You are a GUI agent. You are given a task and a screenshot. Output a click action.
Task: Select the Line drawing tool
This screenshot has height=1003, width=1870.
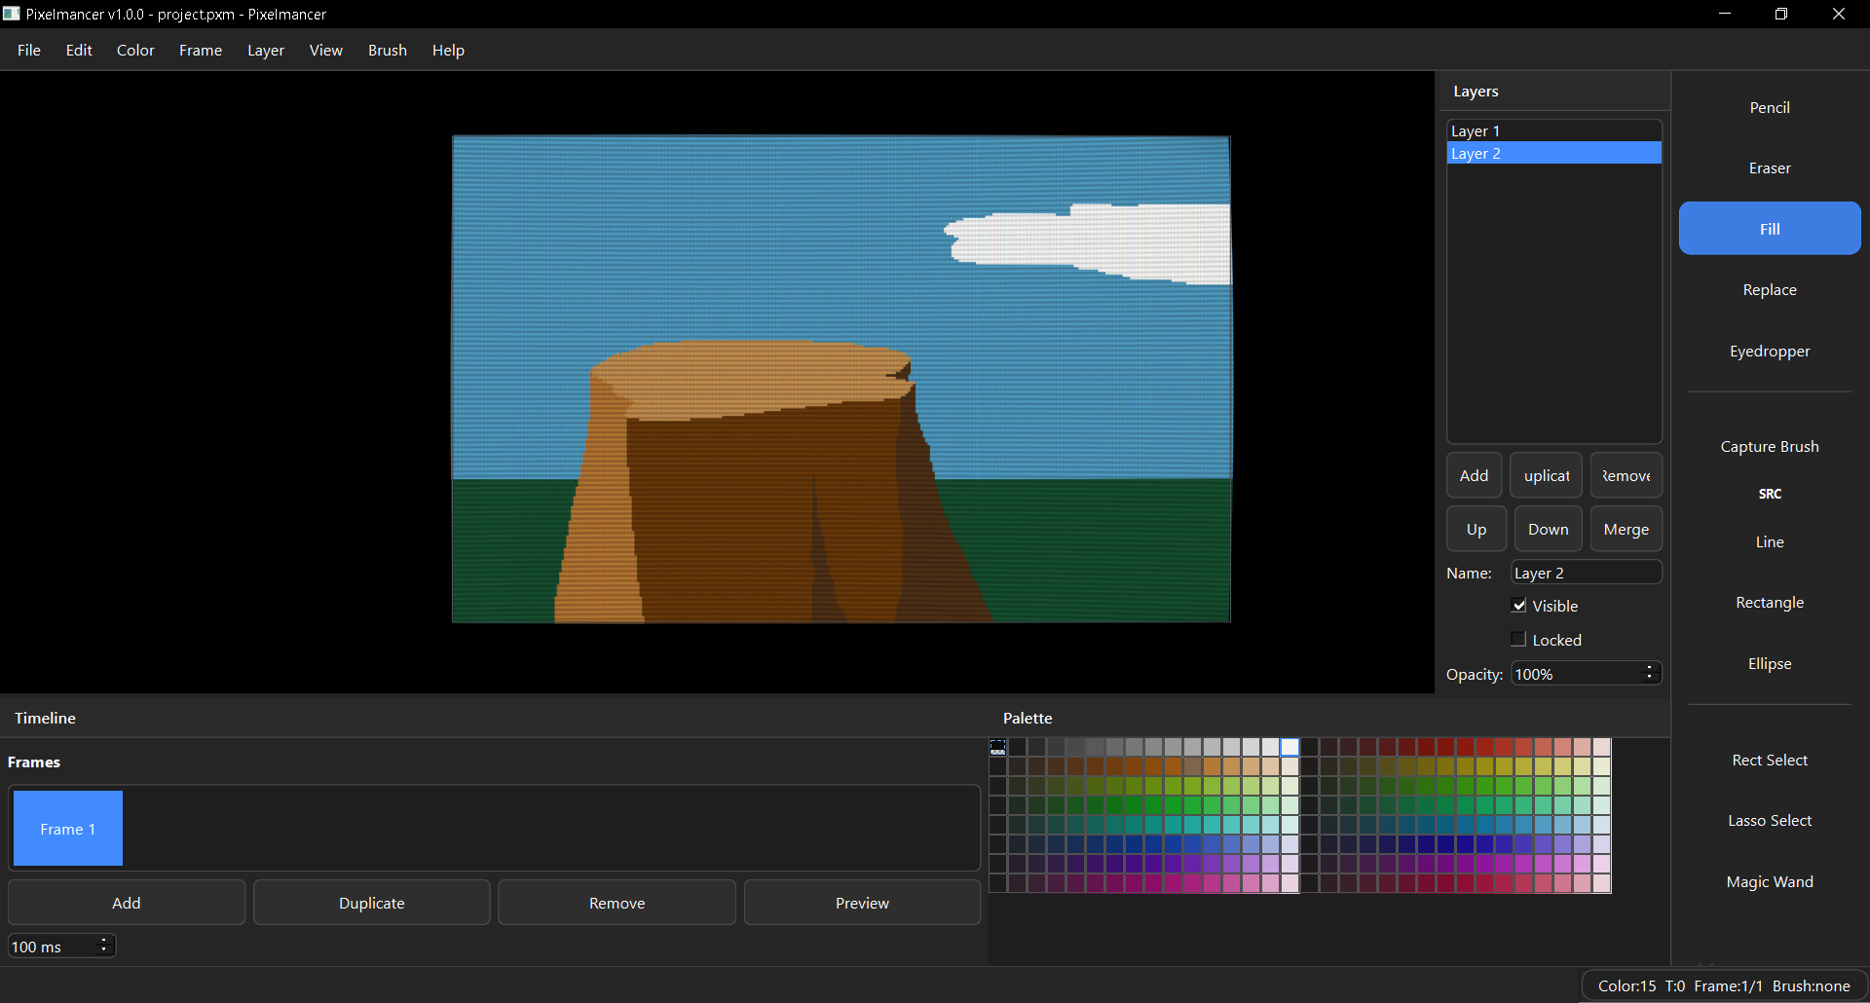coord(1769,542)
